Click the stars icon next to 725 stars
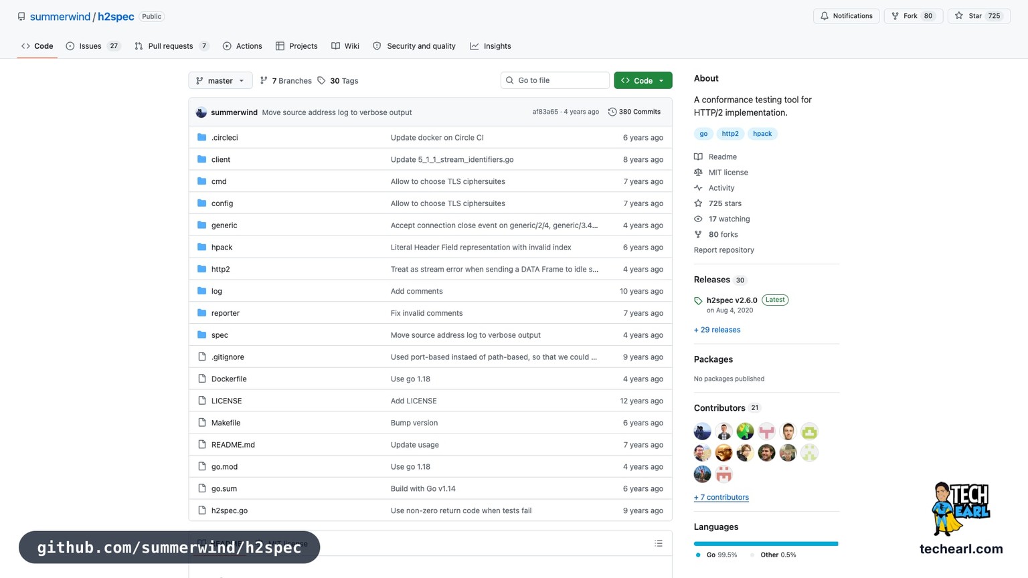This screenshot has height=578, width=1028. pyautogui.click(x=698, y=203)
